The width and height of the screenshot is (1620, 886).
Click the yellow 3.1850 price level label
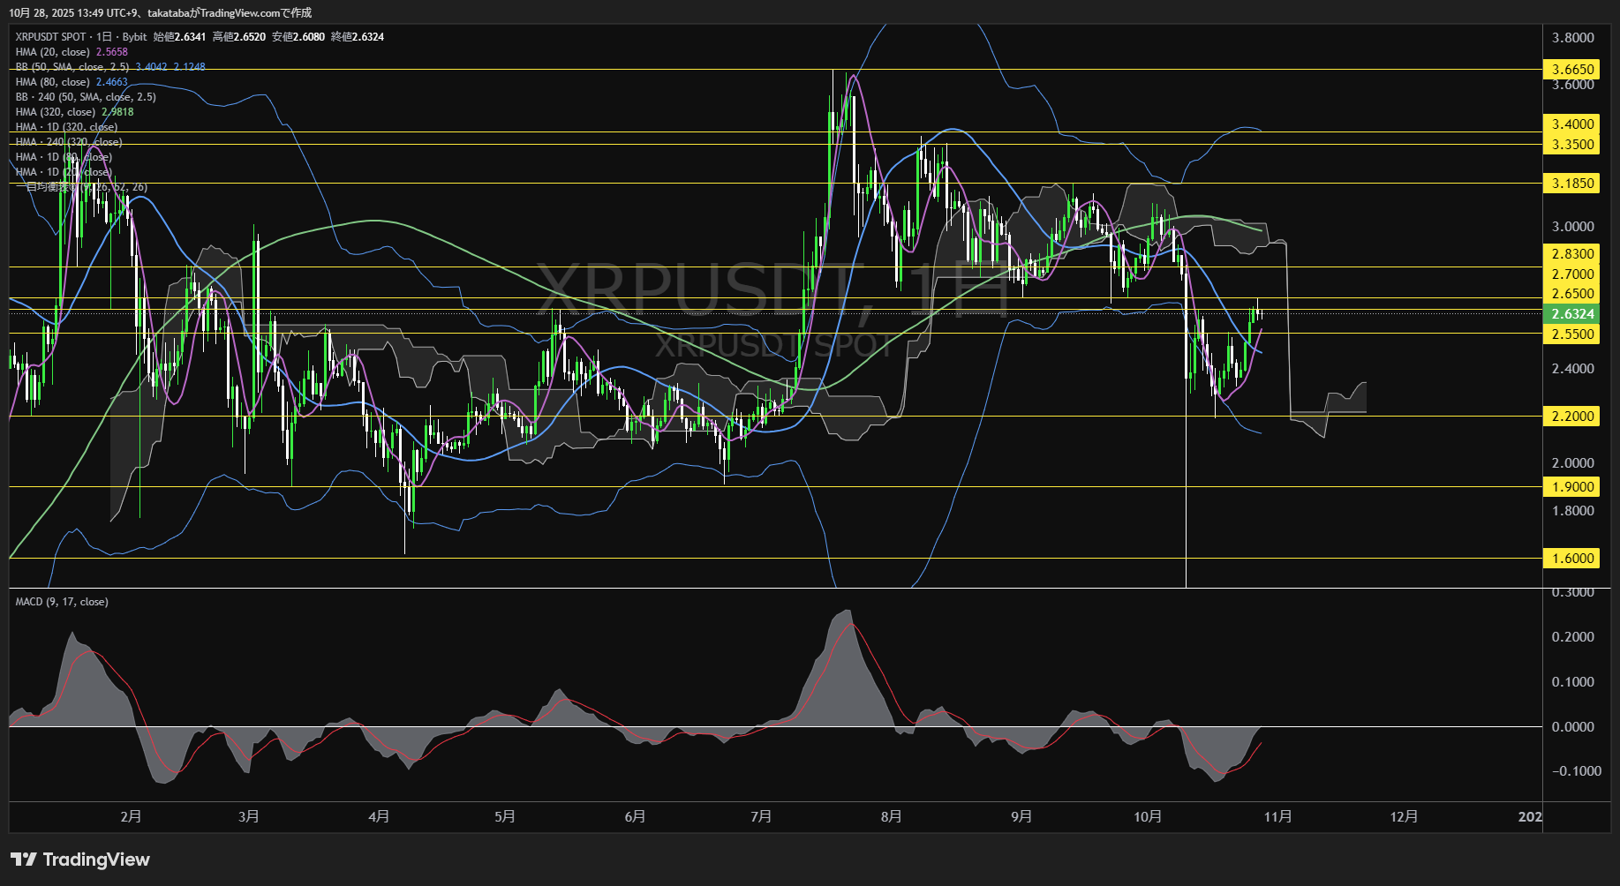pos(1572,184)
